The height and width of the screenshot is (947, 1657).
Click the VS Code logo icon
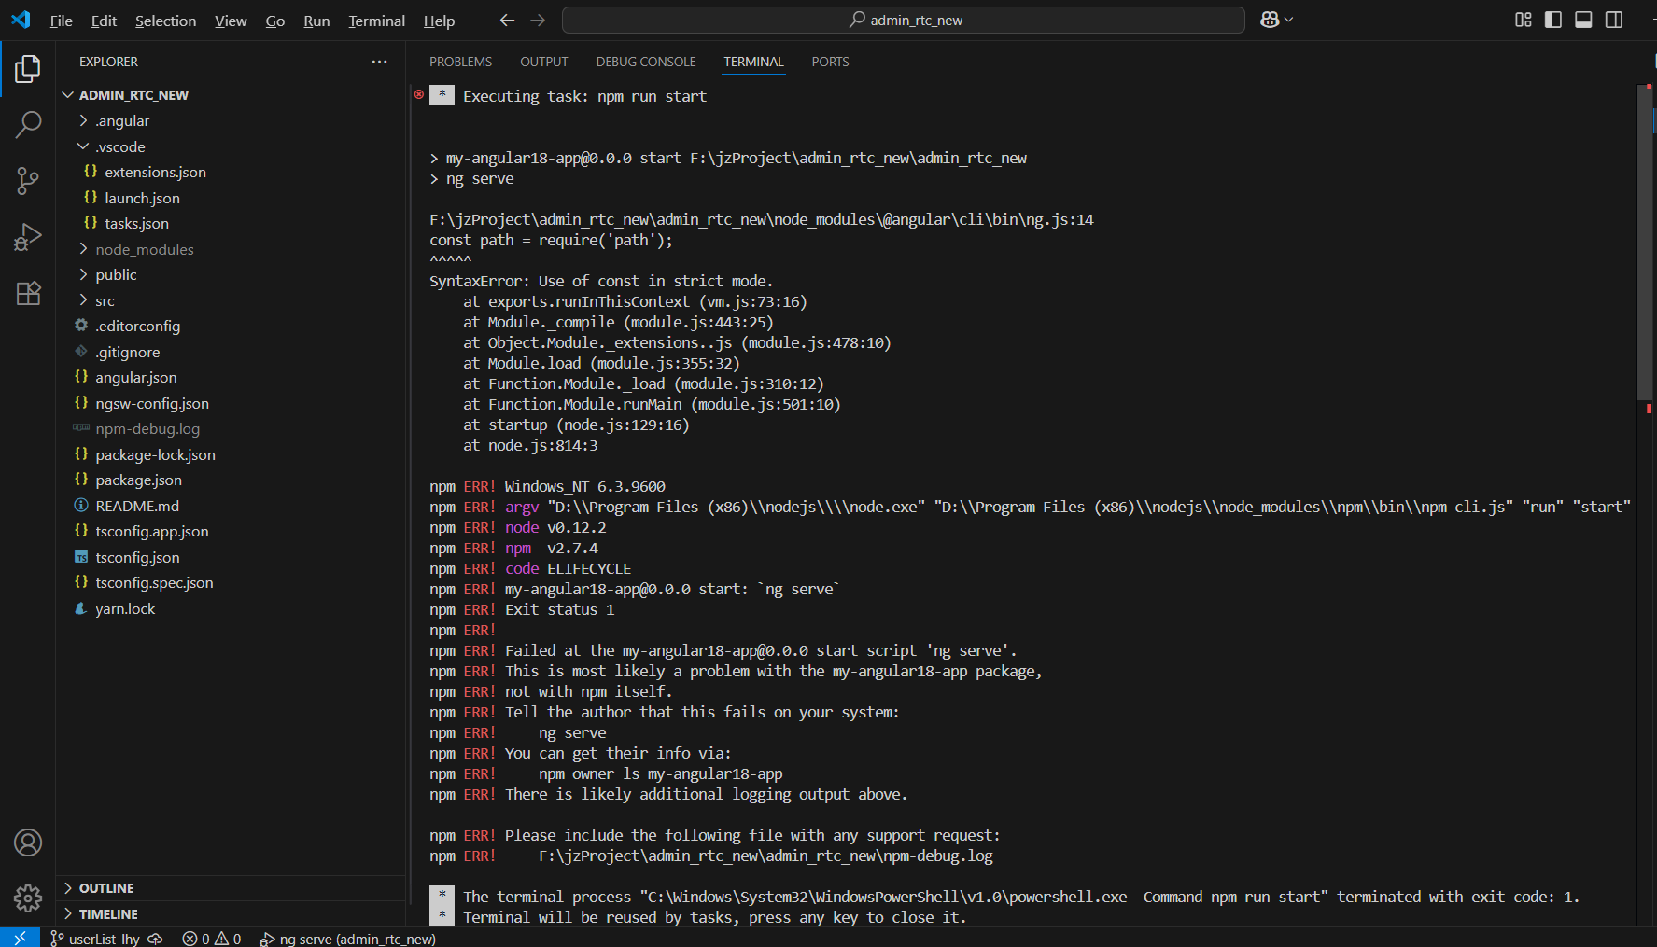[21, 20]
